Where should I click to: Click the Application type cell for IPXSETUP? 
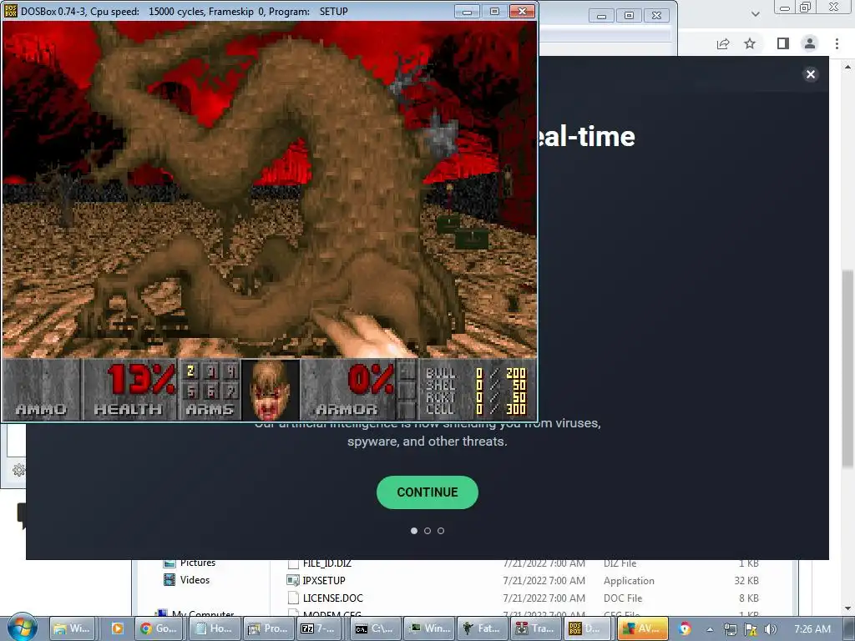pyautogui.click(x=629, y=581)
